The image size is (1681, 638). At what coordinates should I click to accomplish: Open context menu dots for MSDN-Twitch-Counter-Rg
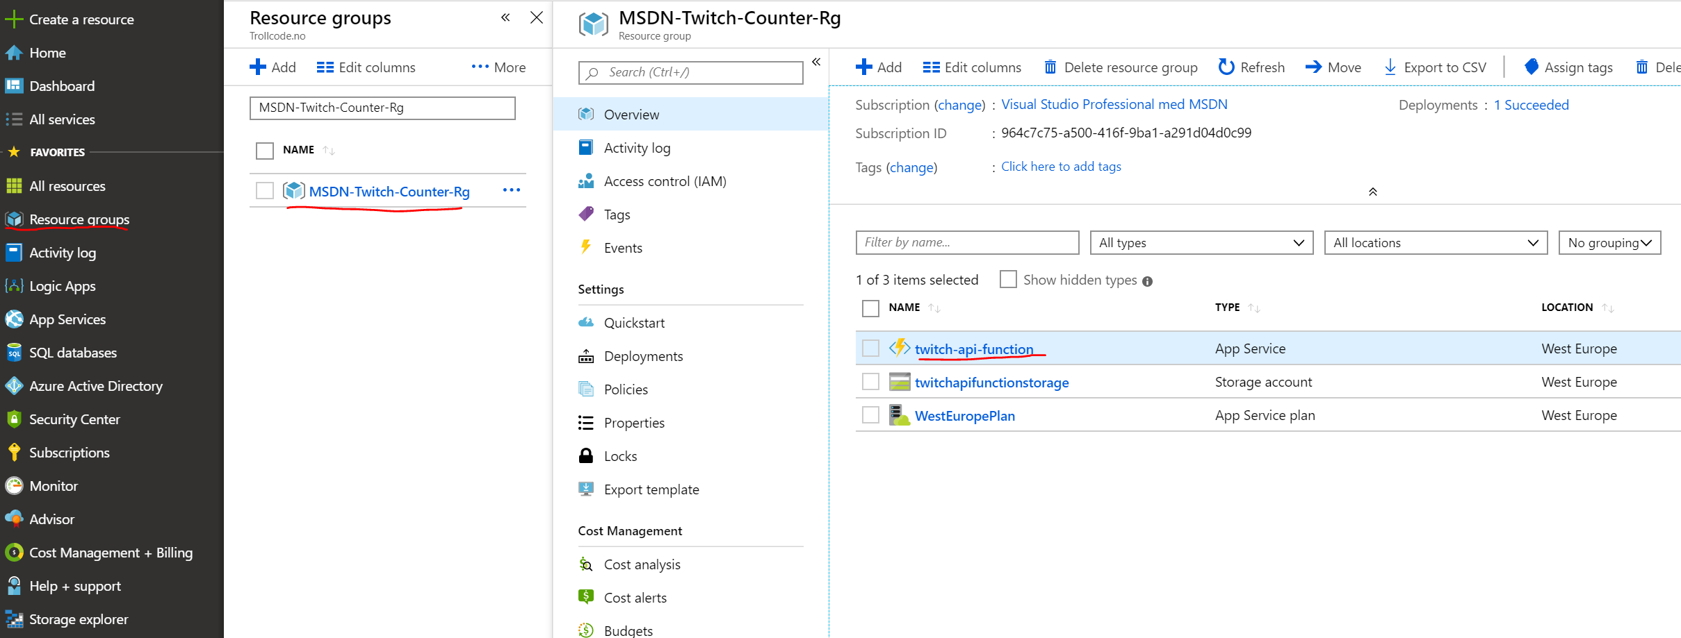point(512,190)
